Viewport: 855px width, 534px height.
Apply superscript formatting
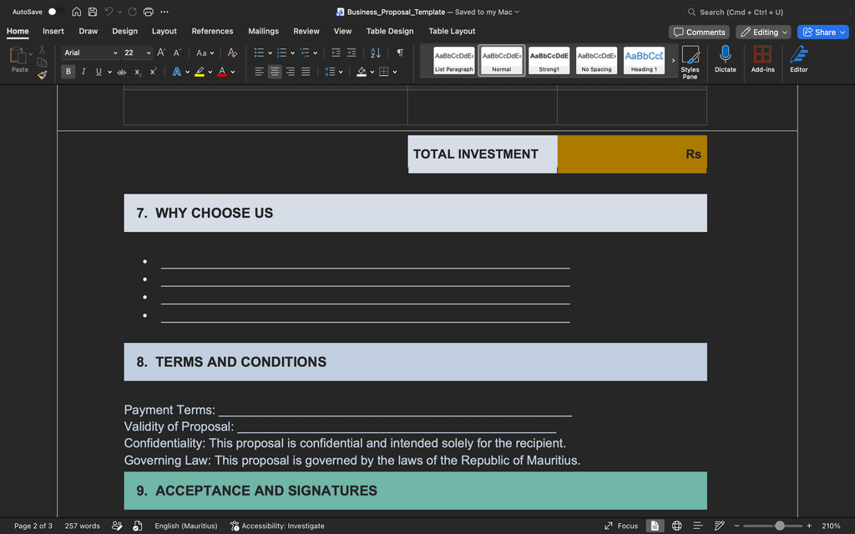(154, 72)
